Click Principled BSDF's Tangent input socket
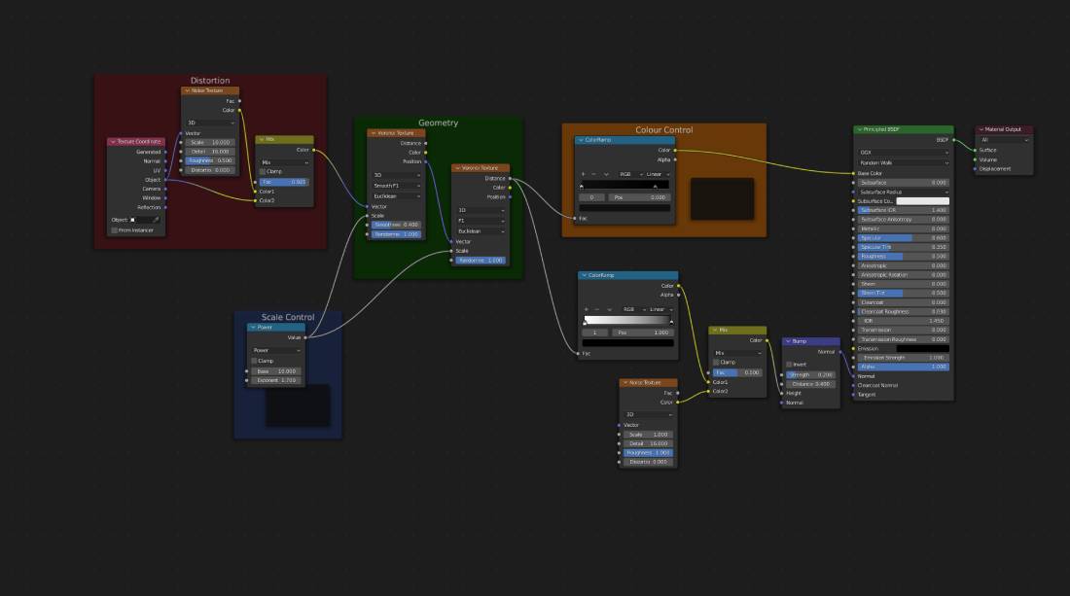1070x596 pixels. (853, 394)
